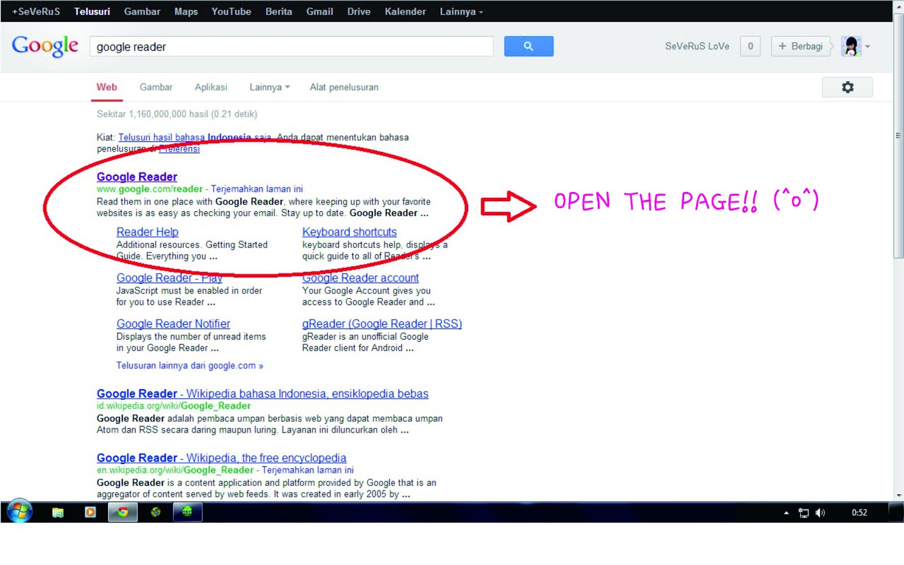Click the notifications count box showing 0

point(750,46)
